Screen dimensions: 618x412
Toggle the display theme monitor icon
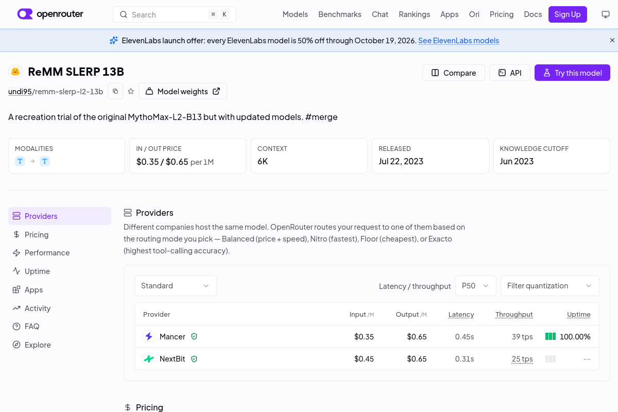[606, 14]
